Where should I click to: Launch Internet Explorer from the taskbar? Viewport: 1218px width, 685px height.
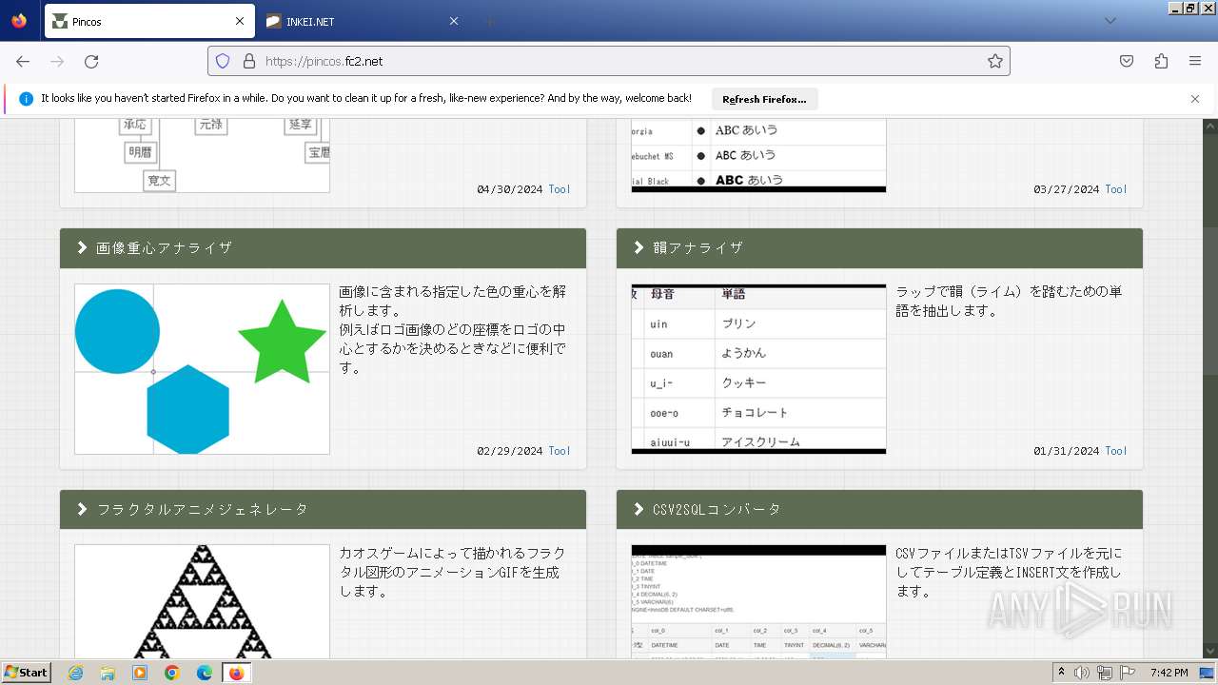tap(75, 673)
